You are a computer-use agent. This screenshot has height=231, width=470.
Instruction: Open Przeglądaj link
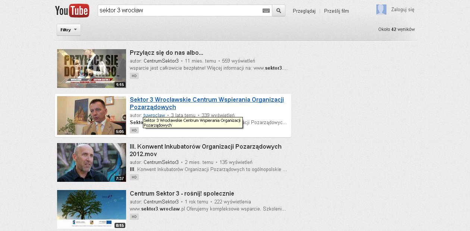[304, 11]
